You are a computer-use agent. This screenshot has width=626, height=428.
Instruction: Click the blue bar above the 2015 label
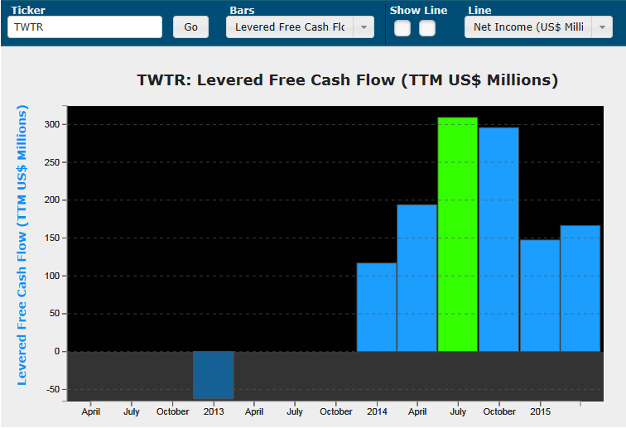coord(540,296)
